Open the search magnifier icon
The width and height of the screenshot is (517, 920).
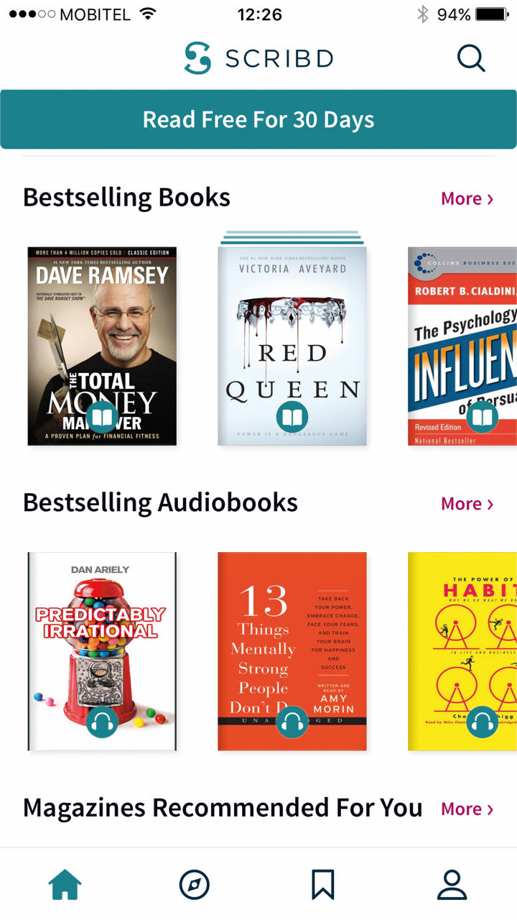pyautogui.click(x=471, y=58)
